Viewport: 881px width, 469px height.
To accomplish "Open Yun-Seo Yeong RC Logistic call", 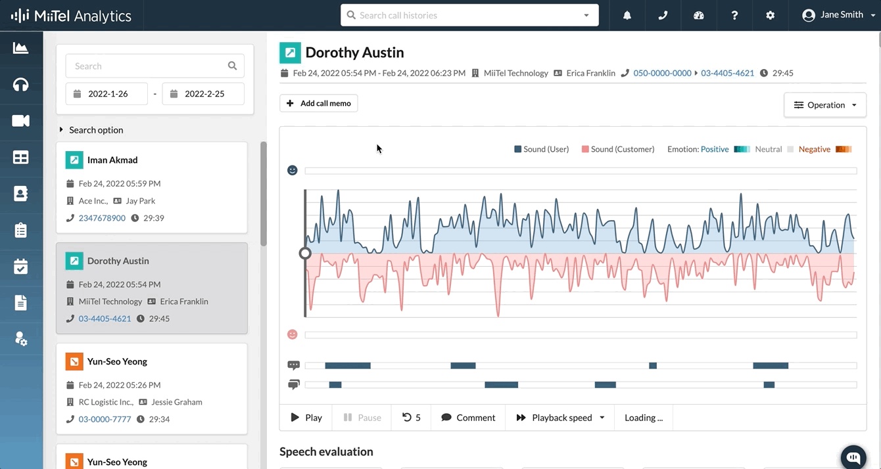I will (x=152, y=389).
